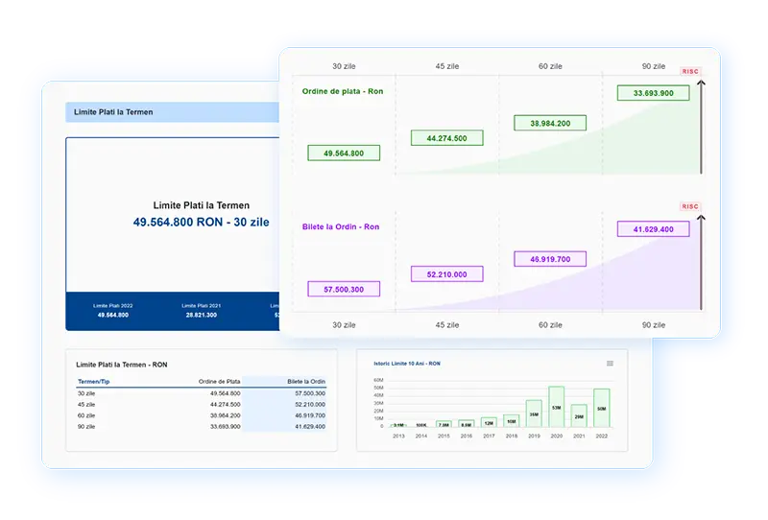Click the Limite Plati 2021 summary value
This screenshot has width=768, height=520.
pos(201,315)
